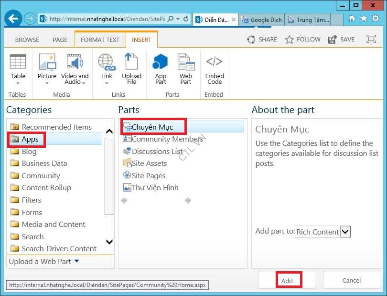This screenshot has width=387, height=296.
Task: Switch to the FORMAT TEXT tab
Action: tap(100, 40)
